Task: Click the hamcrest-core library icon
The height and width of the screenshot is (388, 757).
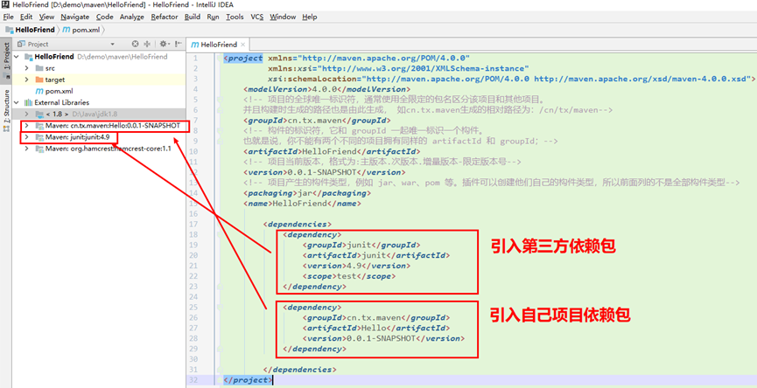Action: coord(39,149)
